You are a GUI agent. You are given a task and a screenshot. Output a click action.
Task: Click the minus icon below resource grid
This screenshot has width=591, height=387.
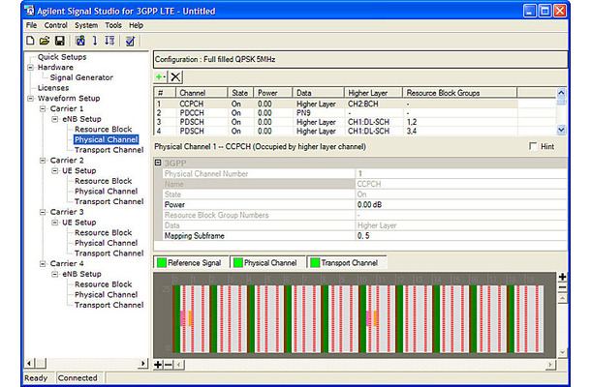tap(169, 365)
